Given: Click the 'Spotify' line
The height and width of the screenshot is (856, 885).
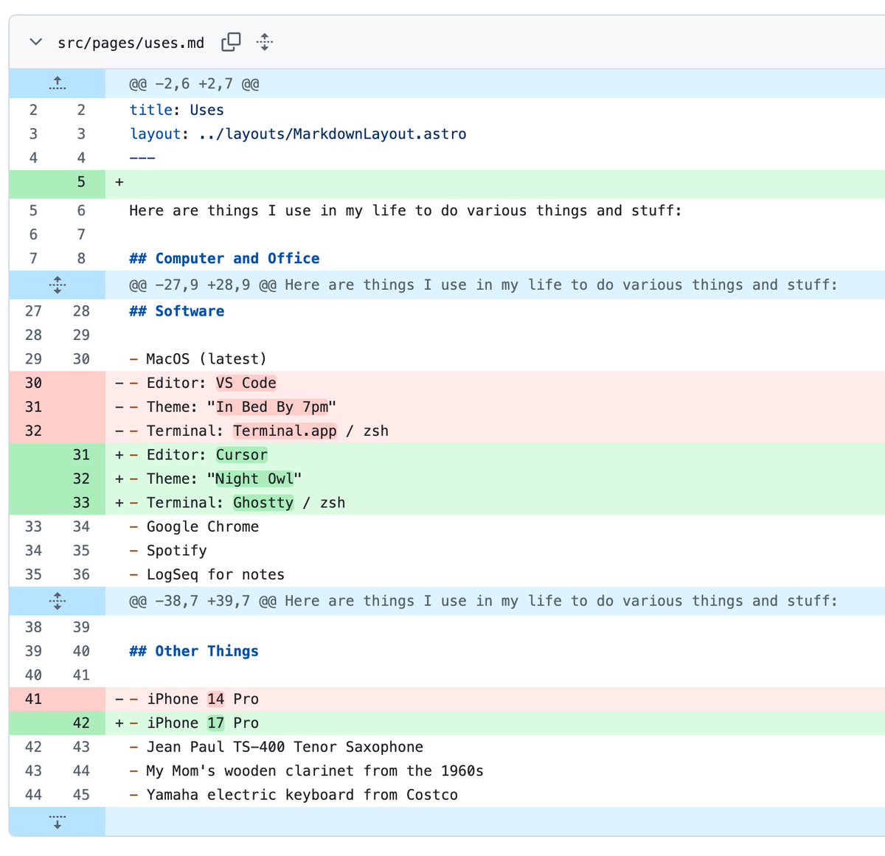Looking at the screenshot, I should pos(167,551).
